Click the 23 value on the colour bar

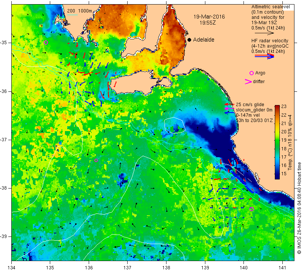284,107
